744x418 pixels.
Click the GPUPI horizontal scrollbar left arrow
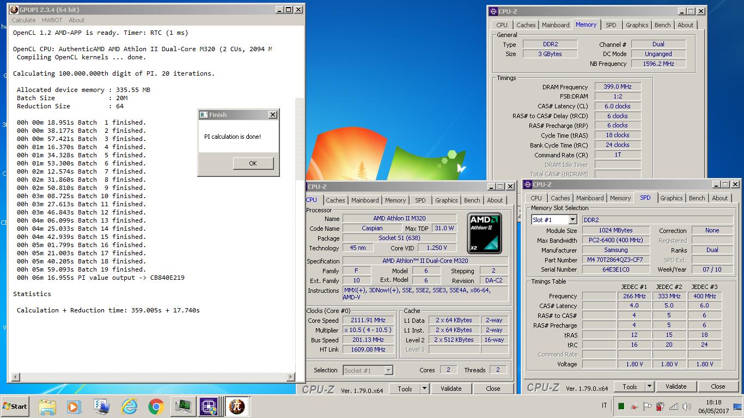(x=15, y=377)
